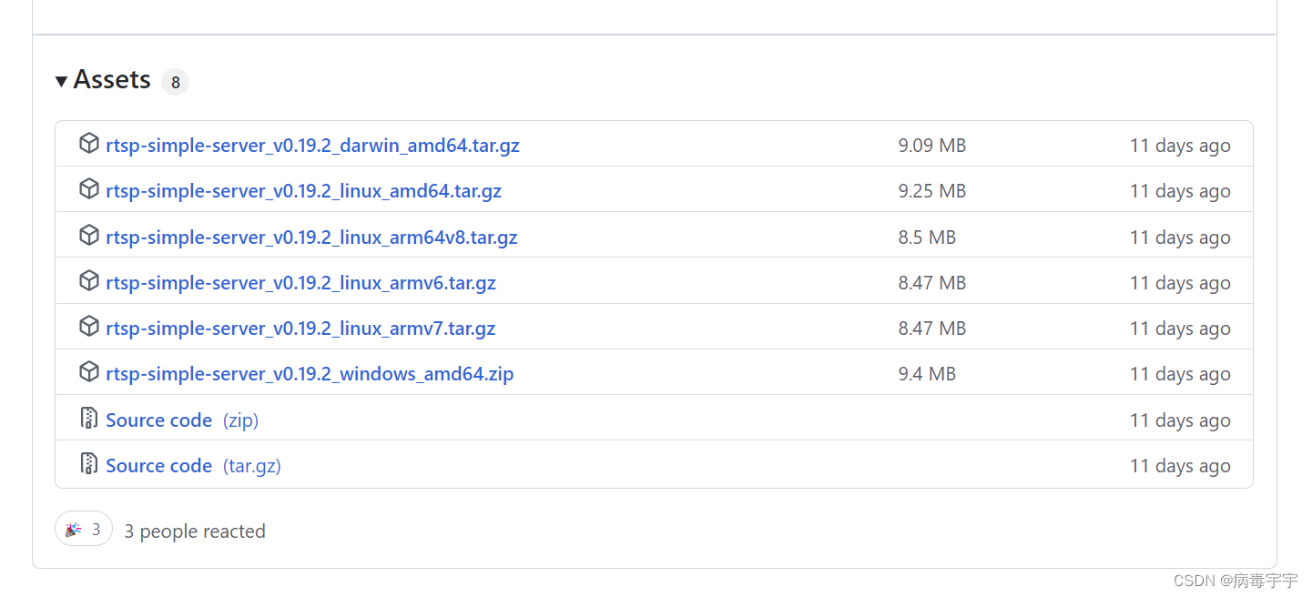Click the 8.47 MB size for armv6
Image resolution: width=1312 pixels, height=597 pixels.
tap(931, 282)
